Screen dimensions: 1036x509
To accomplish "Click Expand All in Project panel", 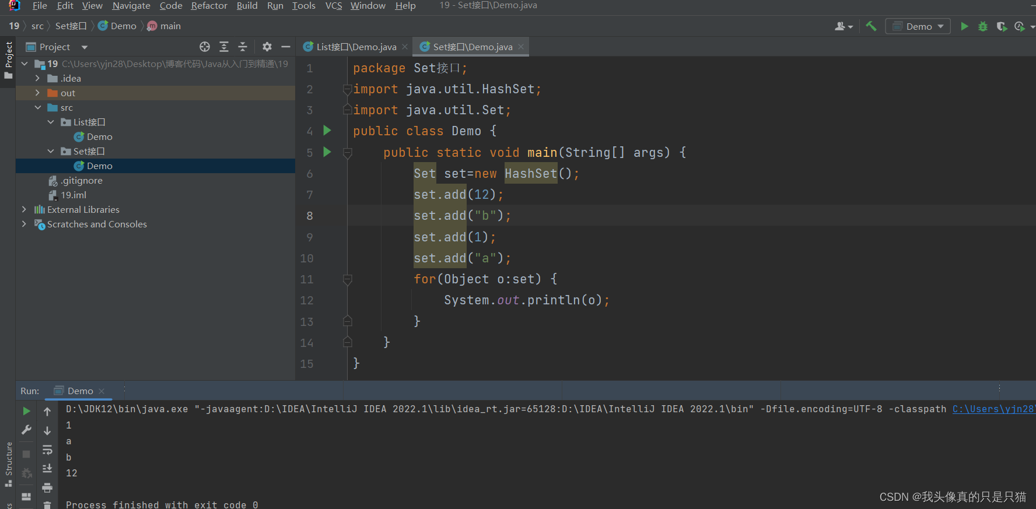I will click(x=224, y=47).
